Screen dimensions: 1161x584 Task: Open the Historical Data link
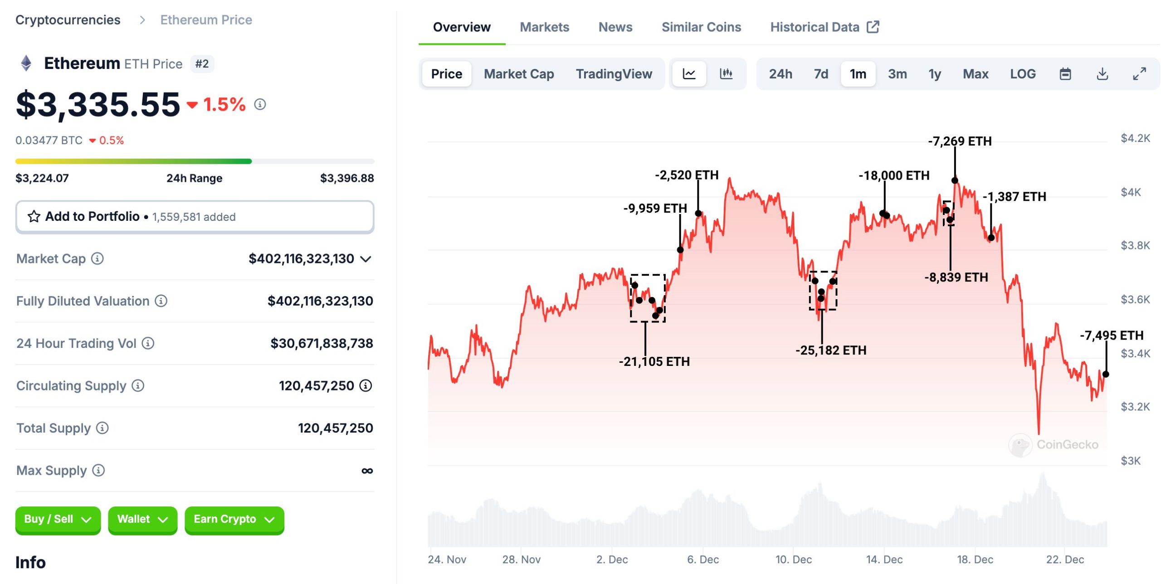[824, 27]
